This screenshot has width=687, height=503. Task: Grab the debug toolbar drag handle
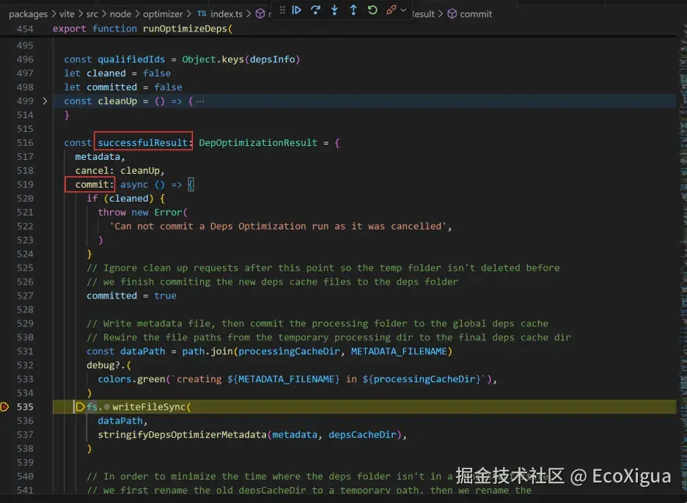coord(282,10)
